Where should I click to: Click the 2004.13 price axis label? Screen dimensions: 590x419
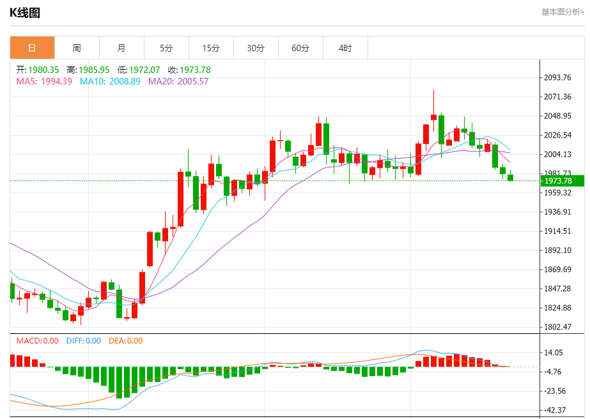tap(557, 154)
